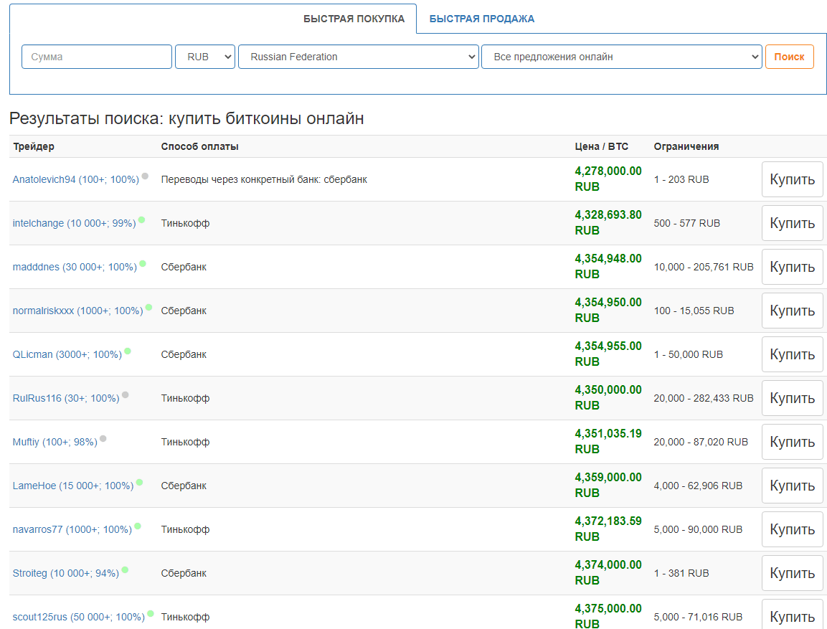Click the green status dot next to madddnes

[143, 264]
